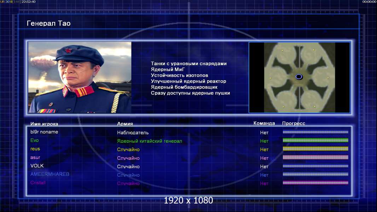The image size is (377, 212).
Task: Click the 22:52:40 clock readout
Action: [x=28, y=2]
